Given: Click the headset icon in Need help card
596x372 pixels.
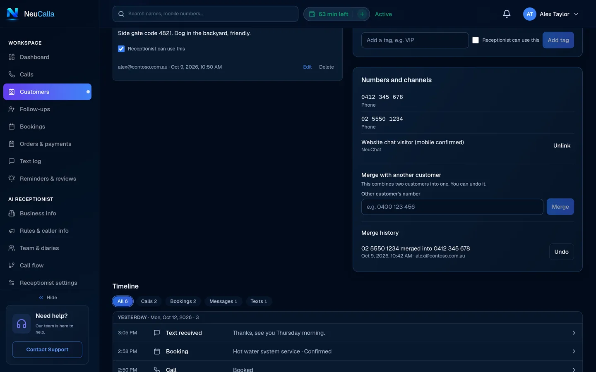Looking at the screenshot, I should (22, 324).
